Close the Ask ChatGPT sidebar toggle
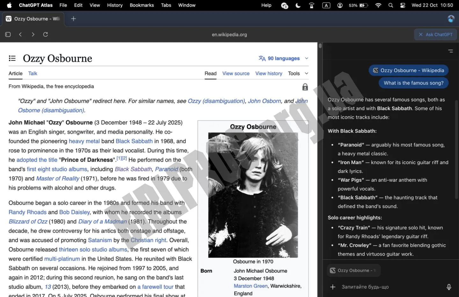 (x=435, y=34)
